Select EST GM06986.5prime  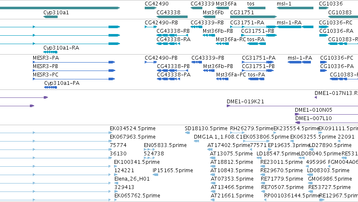310,183
